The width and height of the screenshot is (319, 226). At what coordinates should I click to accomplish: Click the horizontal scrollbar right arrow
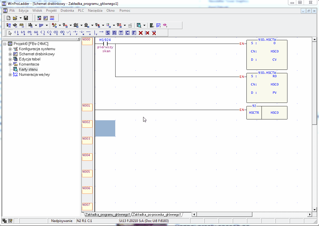pos(310,214)
